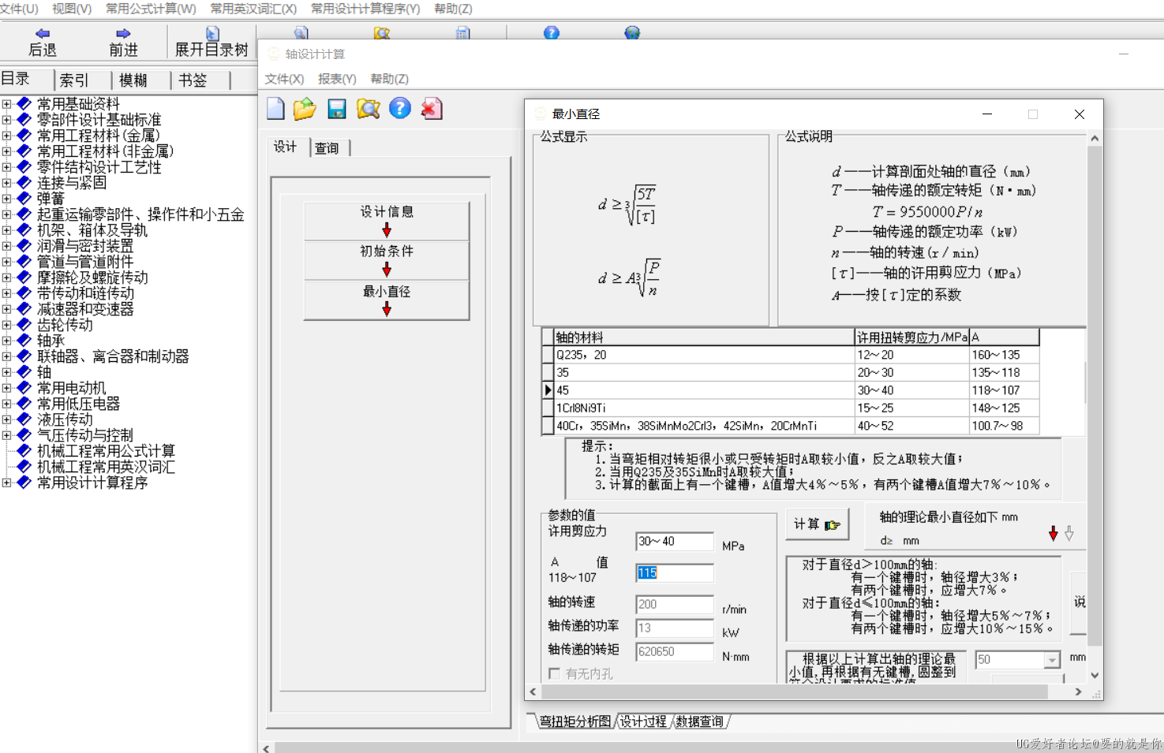
Task: Open 弯扭矩分析图 bottom tab
Action: pyautogui.click(x=575, y=721)
